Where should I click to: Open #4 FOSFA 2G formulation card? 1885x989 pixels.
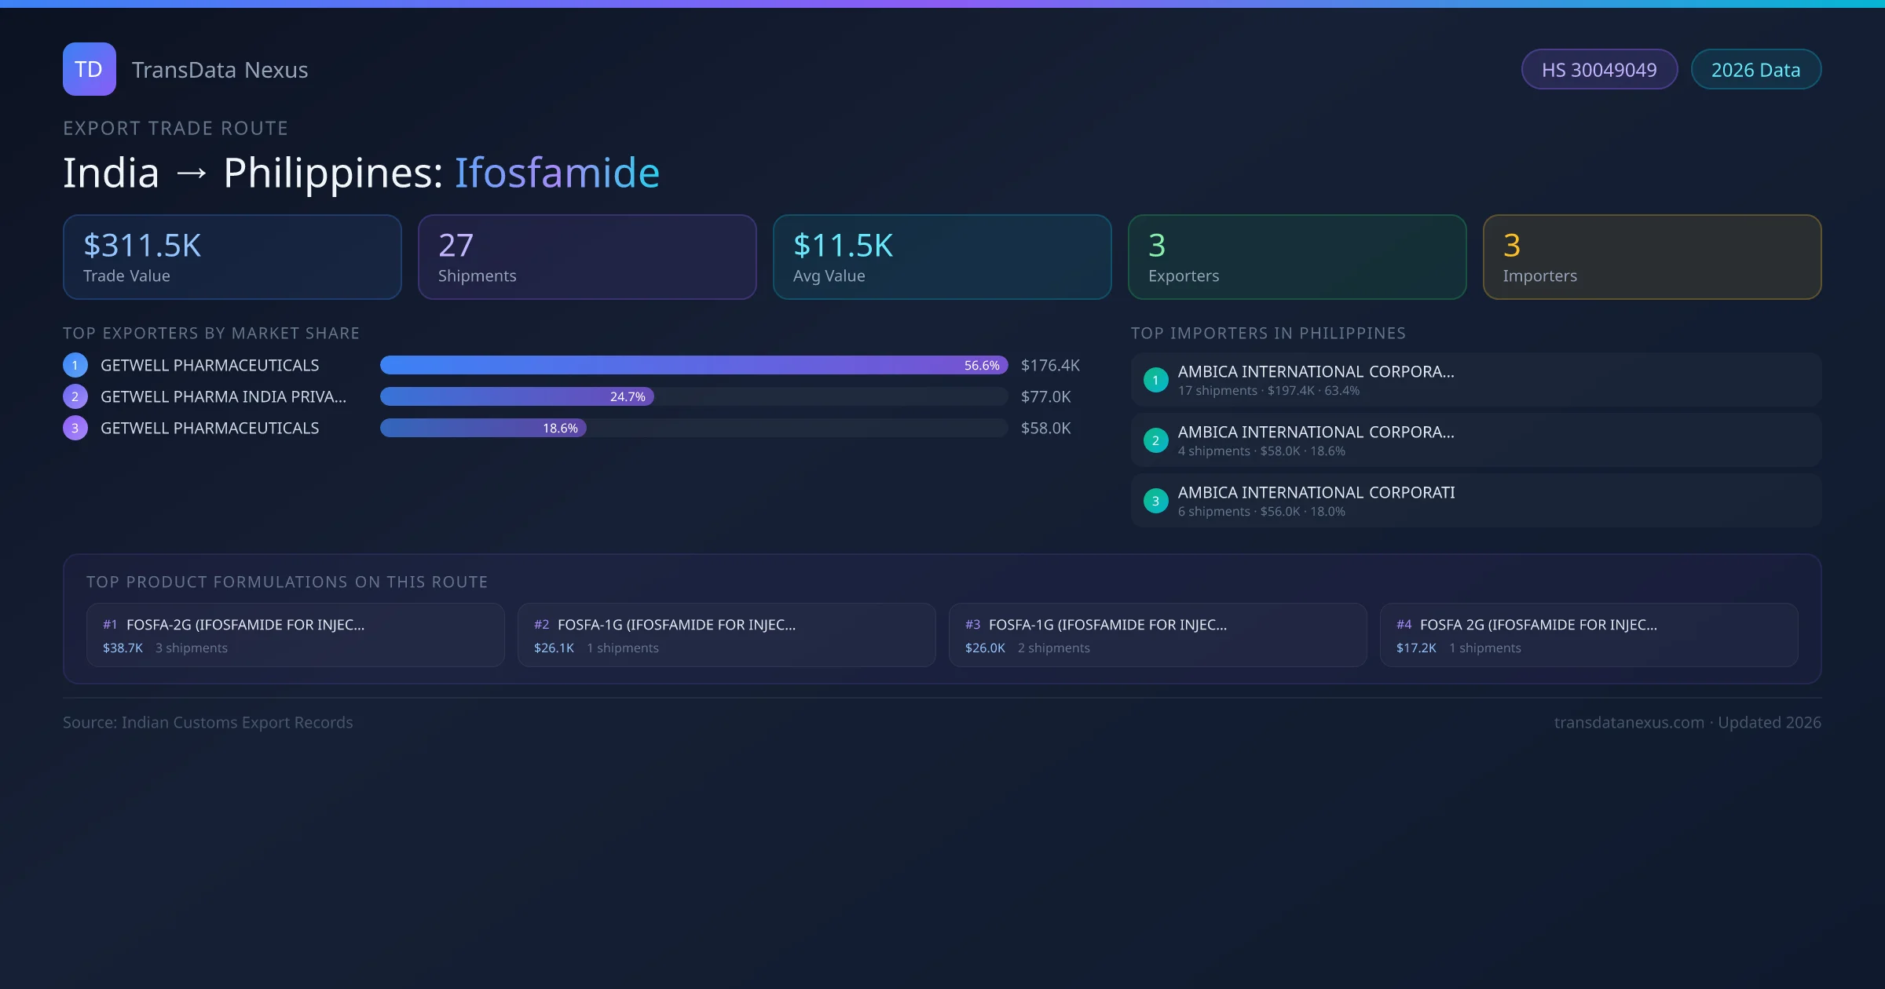(x=1588, y=635)
